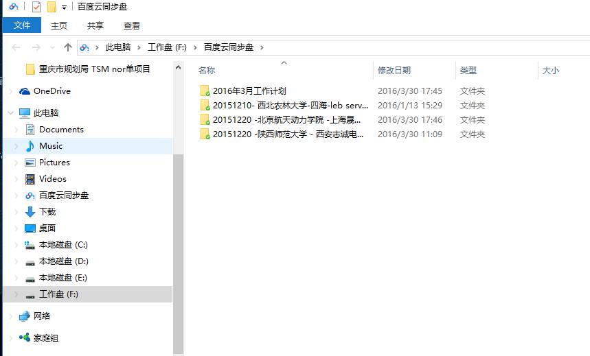
Task: Open the recent locations dropdown
Action: (x=52, y=48)
